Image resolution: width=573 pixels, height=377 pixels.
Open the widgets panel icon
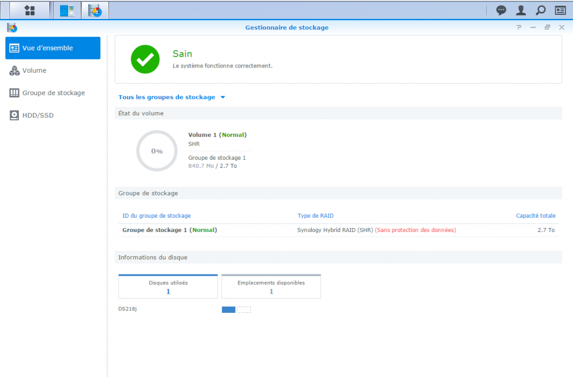(560, 10)
